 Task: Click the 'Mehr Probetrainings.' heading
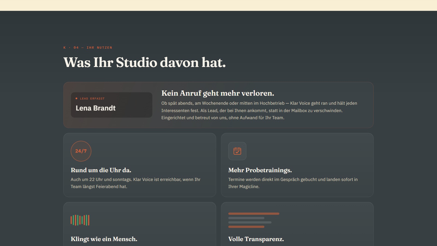coord(260,170)
